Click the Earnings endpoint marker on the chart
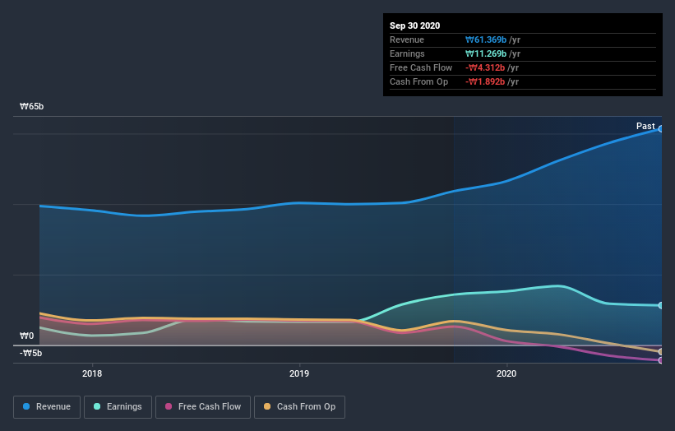Screen dimensions: 675x431 point(661,305)
